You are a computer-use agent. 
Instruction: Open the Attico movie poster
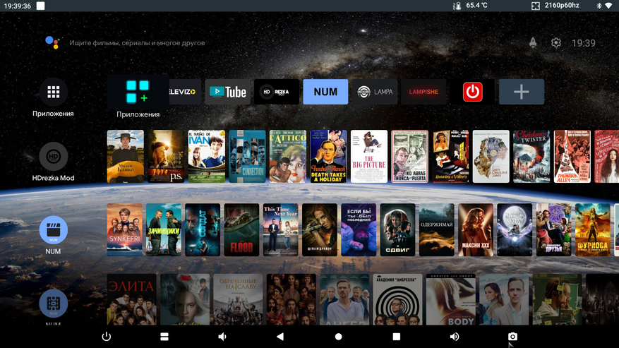click(288, 157)
